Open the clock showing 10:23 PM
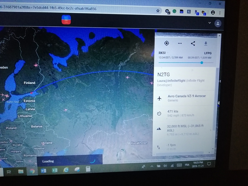 [x=198, y=164]
